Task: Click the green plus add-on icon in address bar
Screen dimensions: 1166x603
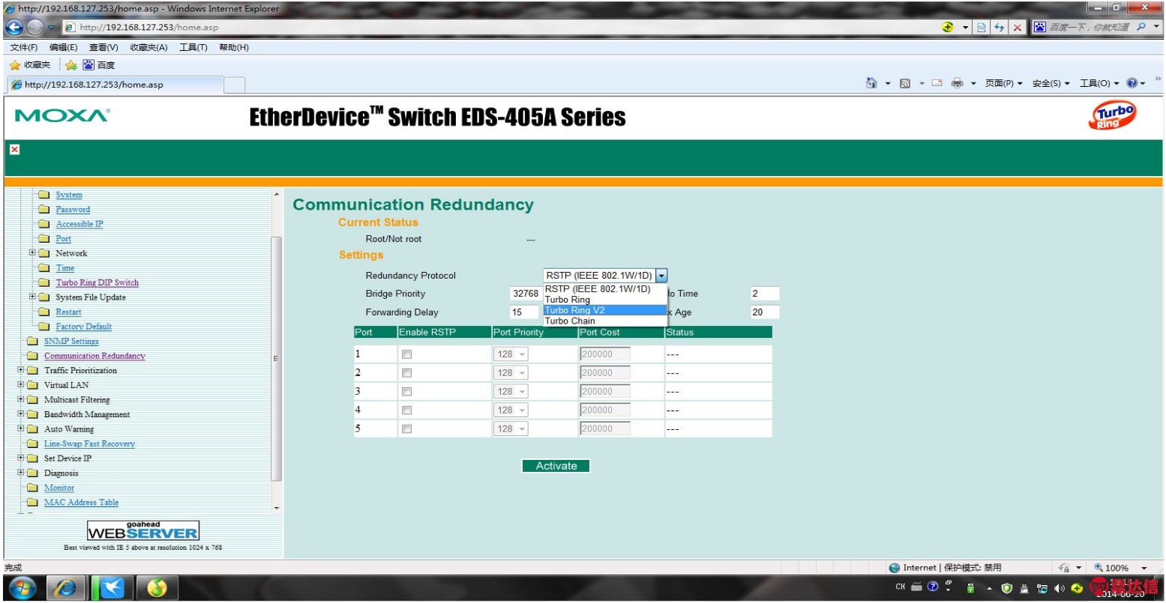Action: click(949, 27)
